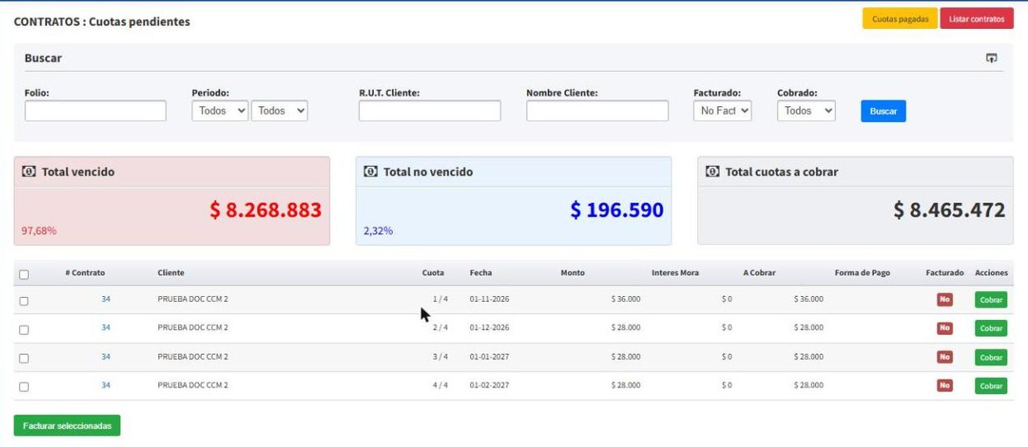1028x447 pixels.
Task: Click the money icon beside Total no vencido
Action: (371, 172)
